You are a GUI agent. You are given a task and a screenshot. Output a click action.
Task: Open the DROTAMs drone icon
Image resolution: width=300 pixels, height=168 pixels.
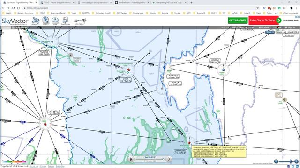point(80,21)
